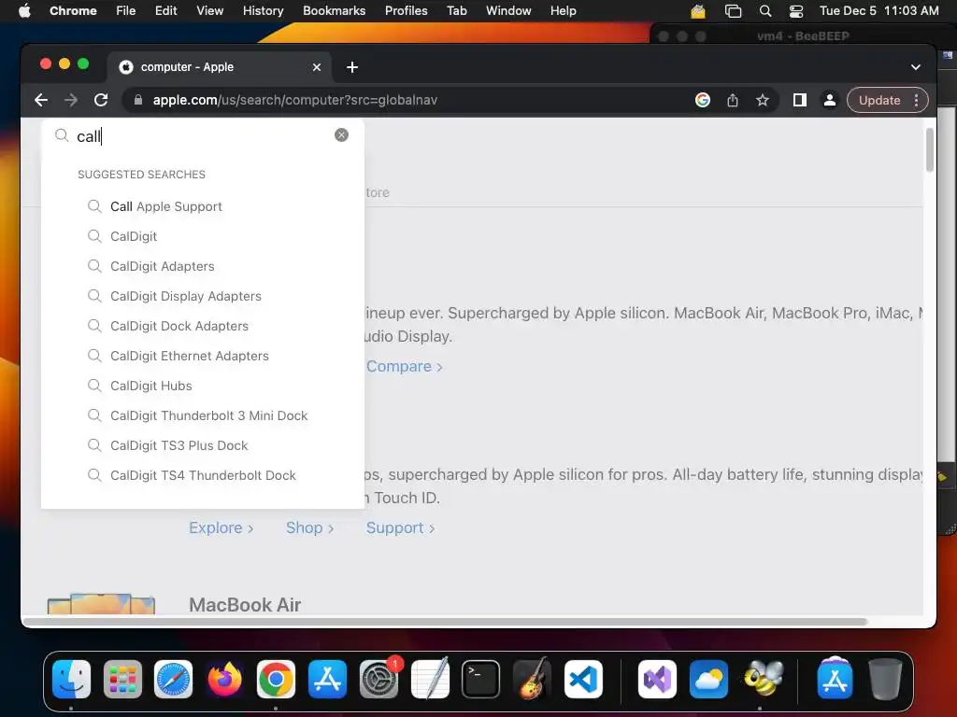Open Launchpad from the Dock
The image size is (957, 717).
click(122, 679)
